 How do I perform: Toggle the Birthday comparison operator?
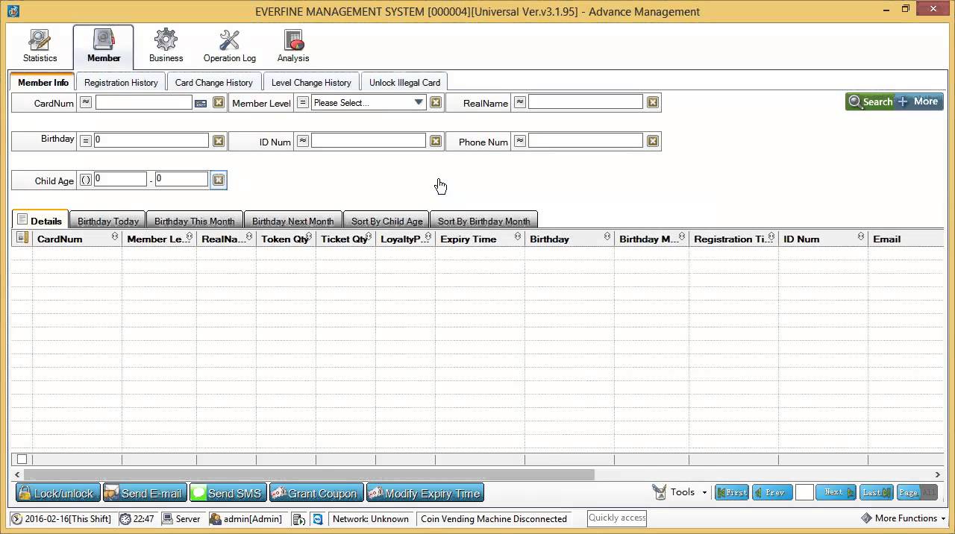pos(86,140)
